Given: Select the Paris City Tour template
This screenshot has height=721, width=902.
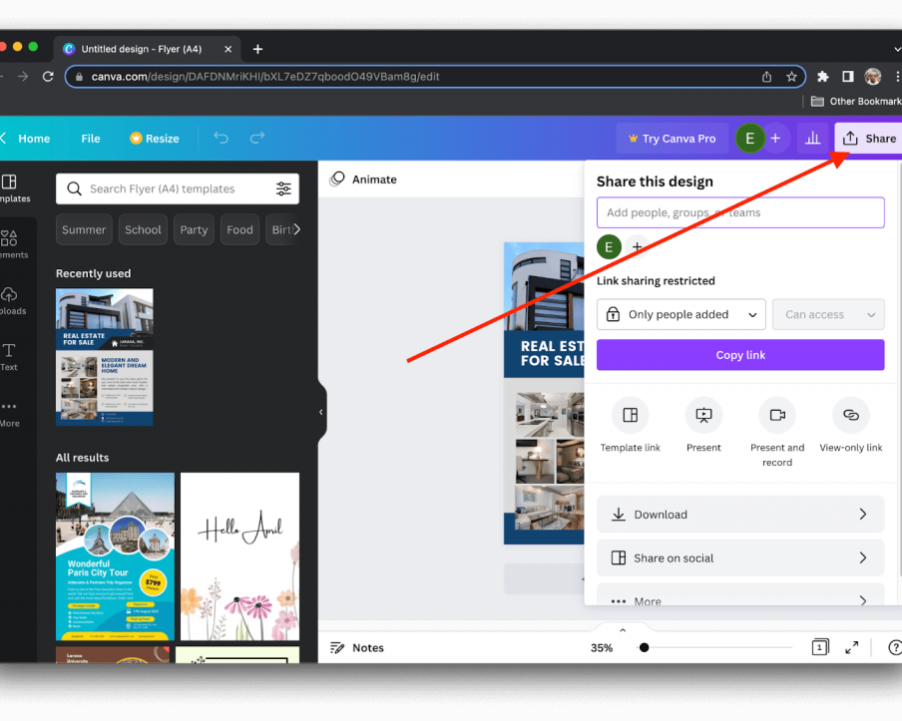Looking at the screenshot, I should (115, 555).
